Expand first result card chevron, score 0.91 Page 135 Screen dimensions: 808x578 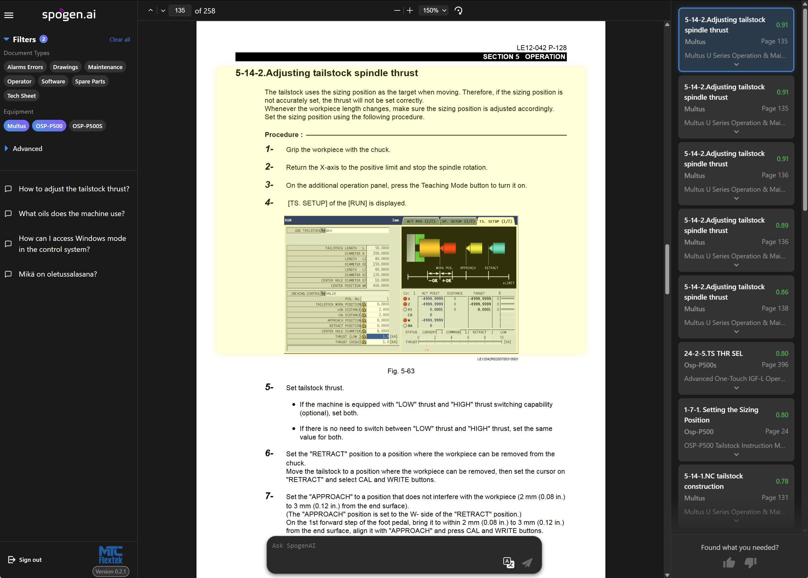(x=736, y=65)
